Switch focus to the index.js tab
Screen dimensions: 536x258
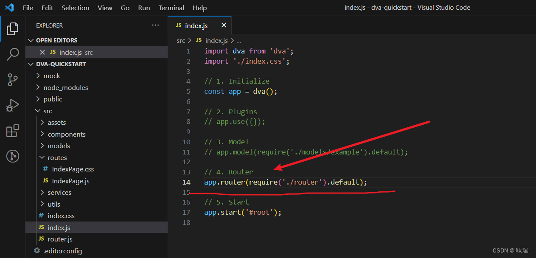196,25
